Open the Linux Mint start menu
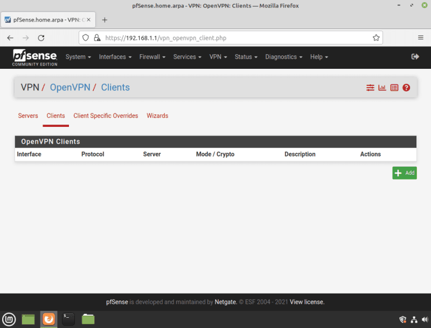The image size is (431, 328). [9, 319]
